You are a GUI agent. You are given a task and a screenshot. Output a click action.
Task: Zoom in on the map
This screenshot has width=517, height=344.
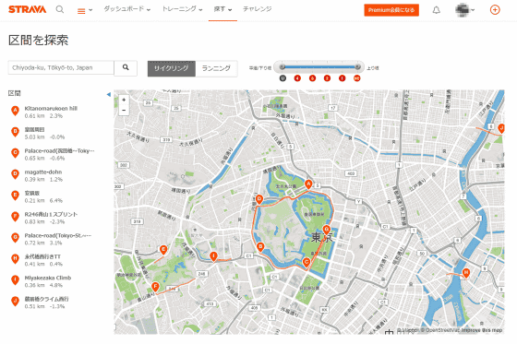pos(124,100)
